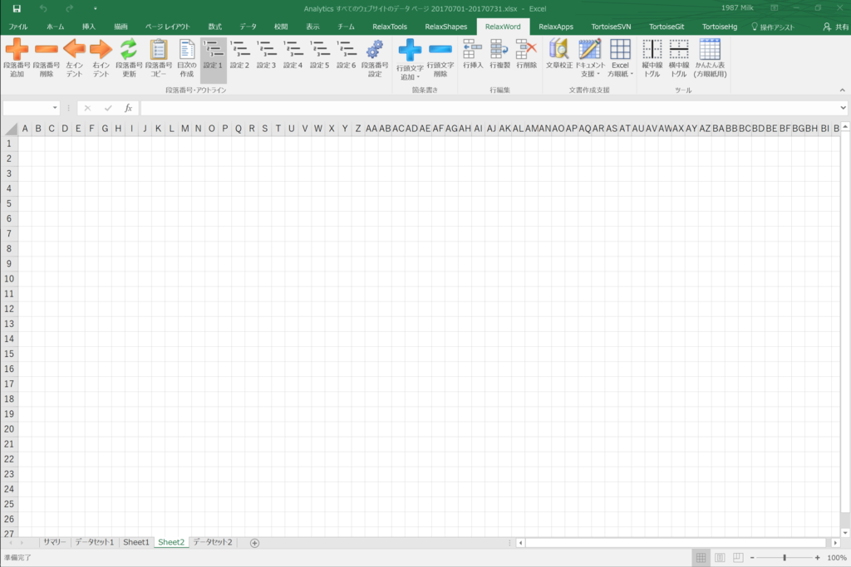Switch to the 挿入 ribbon tab
Screen dimensions: 851x567
[88, 27]
